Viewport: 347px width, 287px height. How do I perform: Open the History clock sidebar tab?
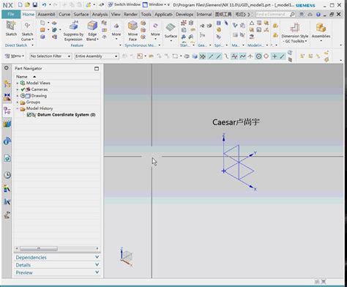click(x=7, y=175)
